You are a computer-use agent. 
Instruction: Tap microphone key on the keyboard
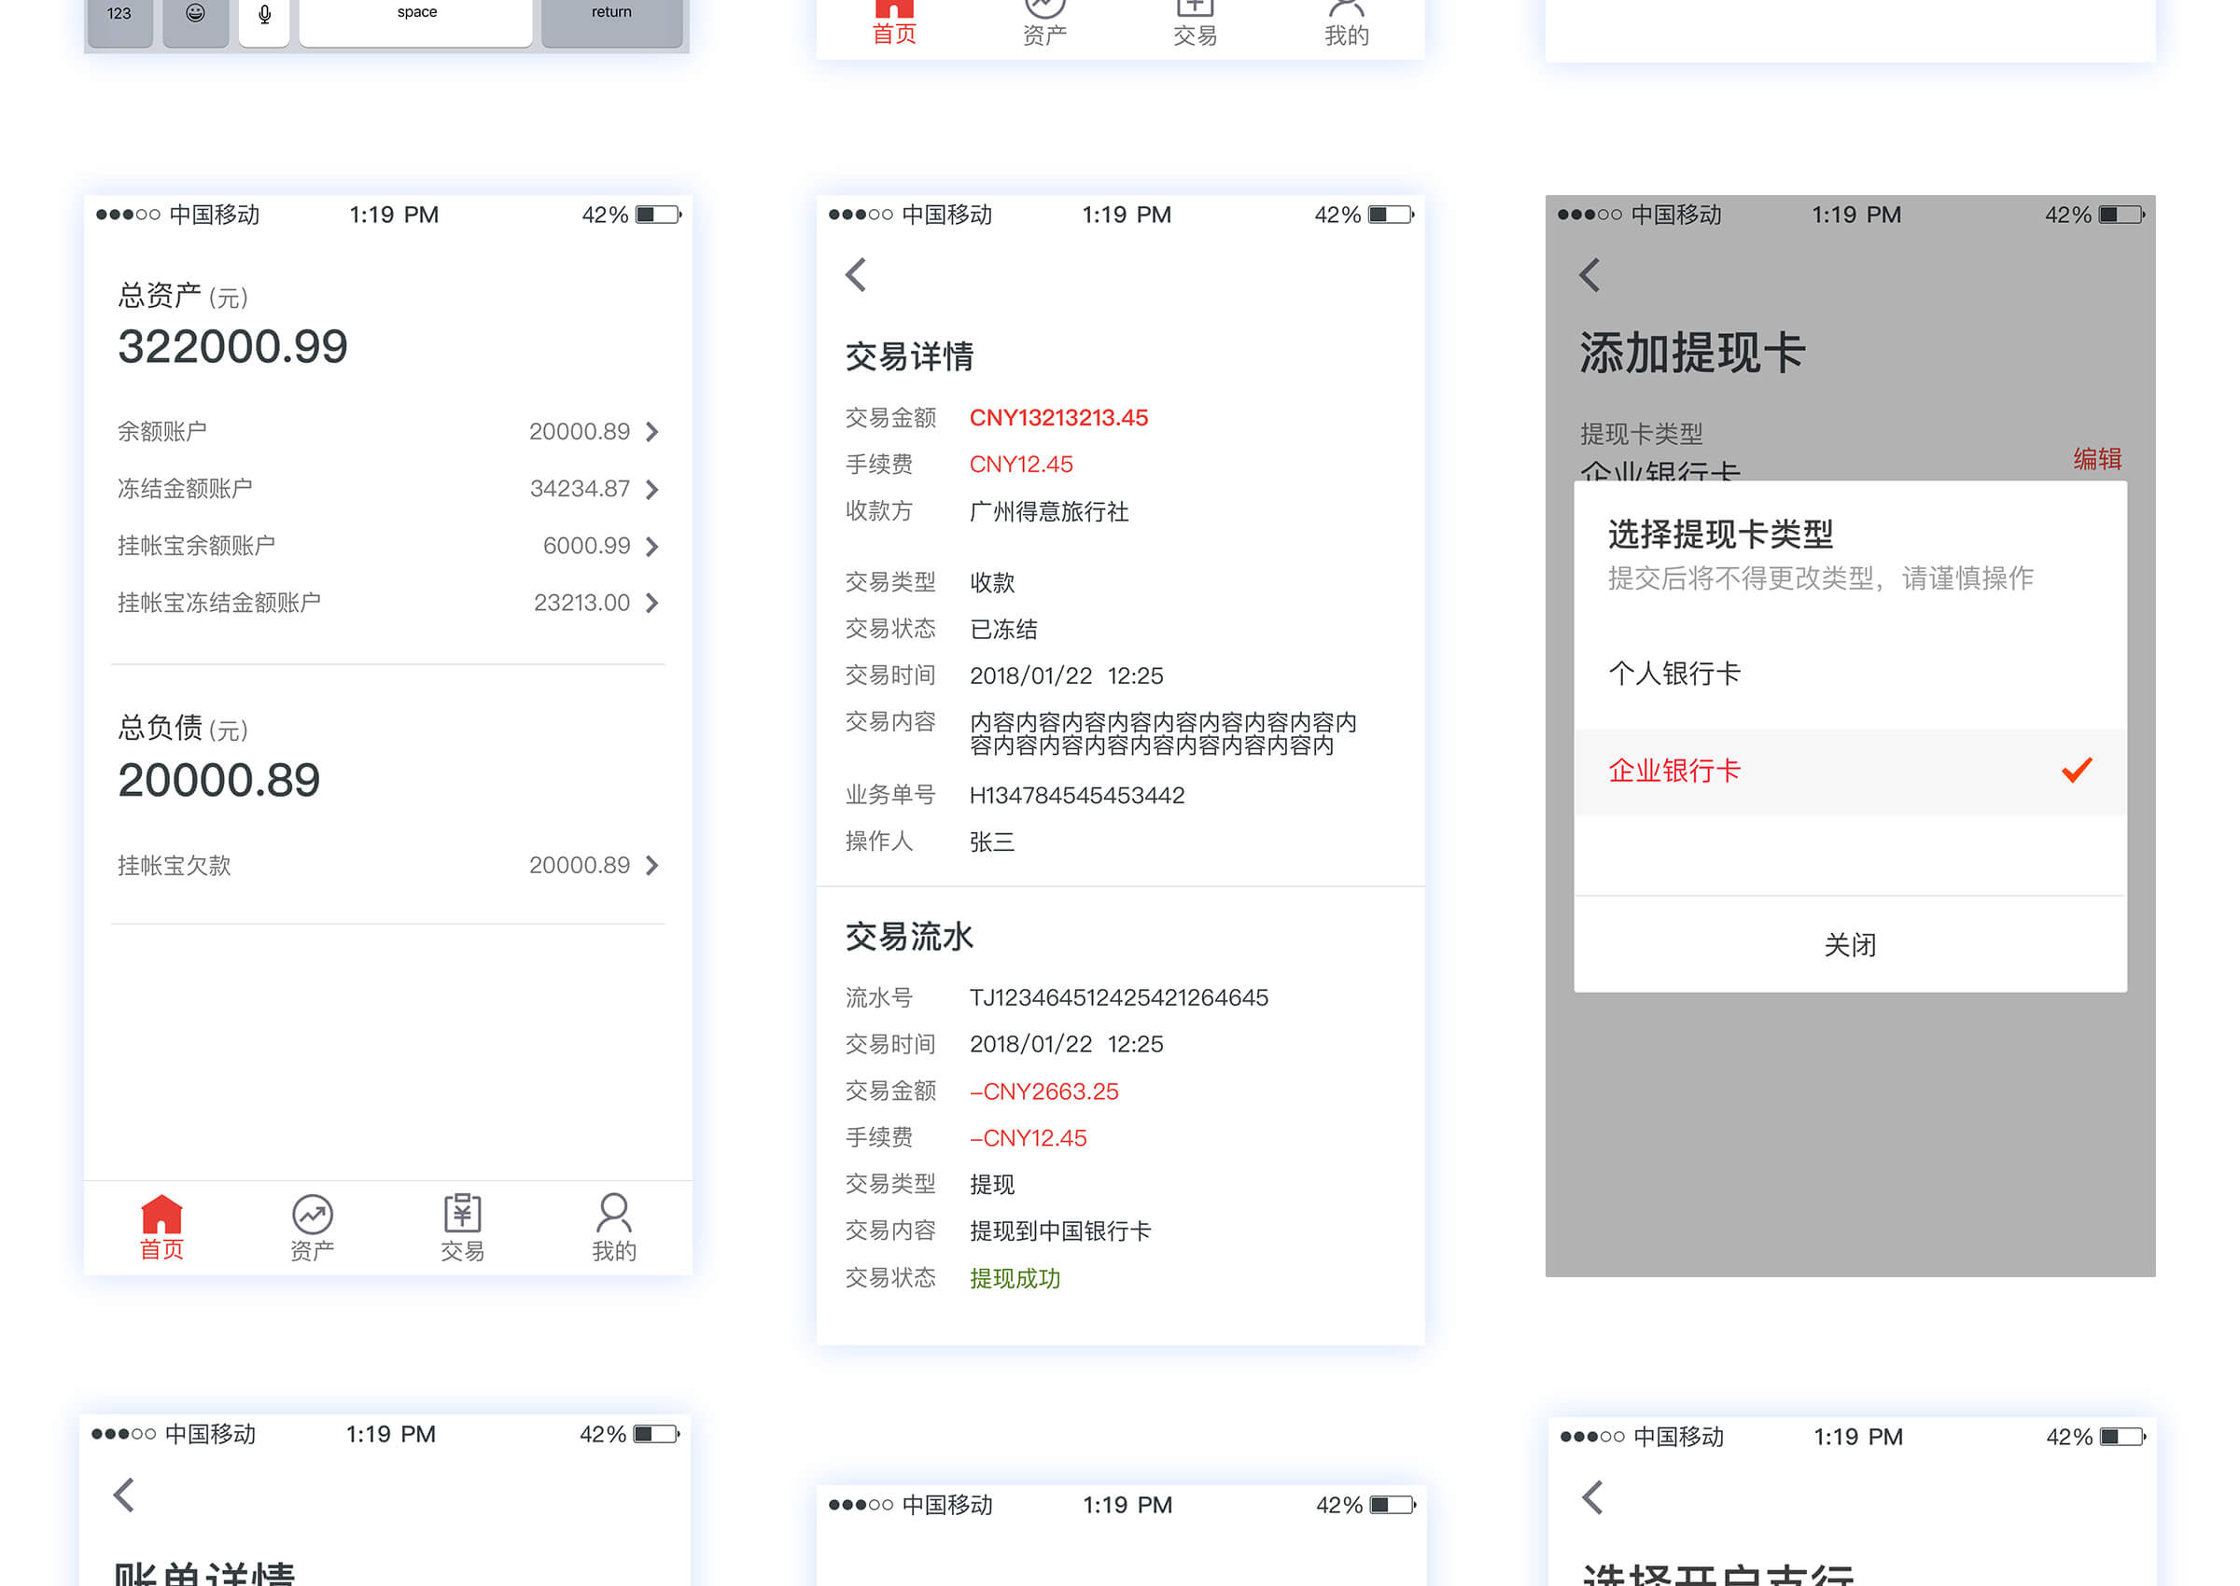(x=264, y=15)
